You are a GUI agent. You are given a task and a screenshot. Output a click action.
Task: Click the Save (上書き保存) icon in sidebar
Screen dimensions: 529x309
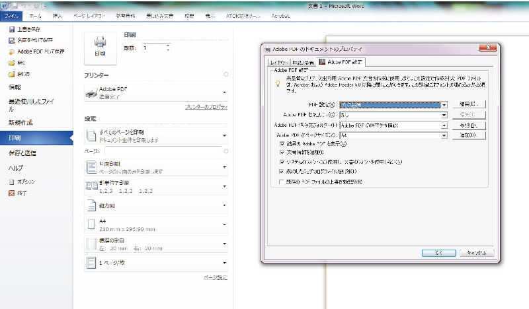click(x=11, y=30)
